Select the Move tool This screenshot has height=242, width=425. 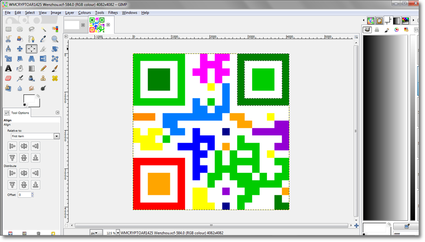(x=20, y=49)
